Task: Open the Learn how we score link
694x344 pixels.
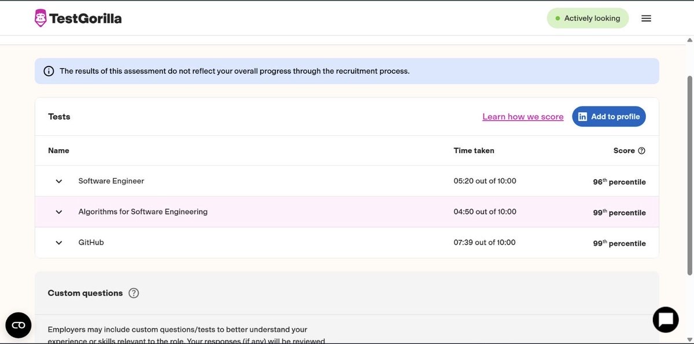Action: [x=523, y=117]
